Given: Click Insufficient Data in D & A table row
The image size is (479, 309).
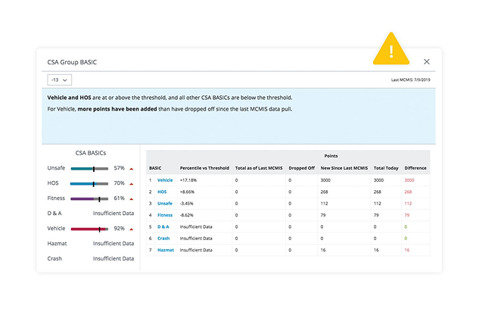Looking at the screenshot, I should click(196, 226).
